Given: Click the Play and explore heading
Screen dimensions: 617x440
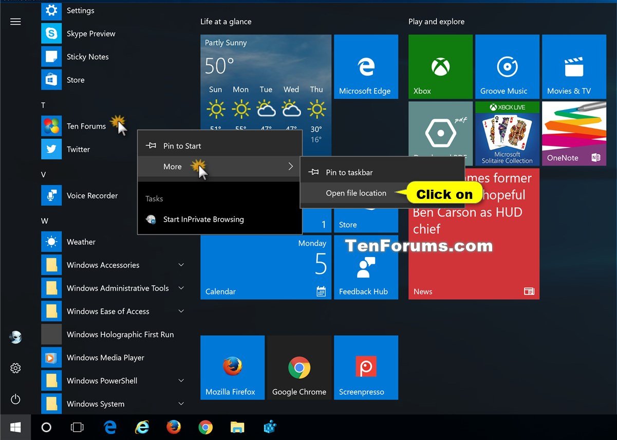Looking at the screenshot, I should pos(436,22).
